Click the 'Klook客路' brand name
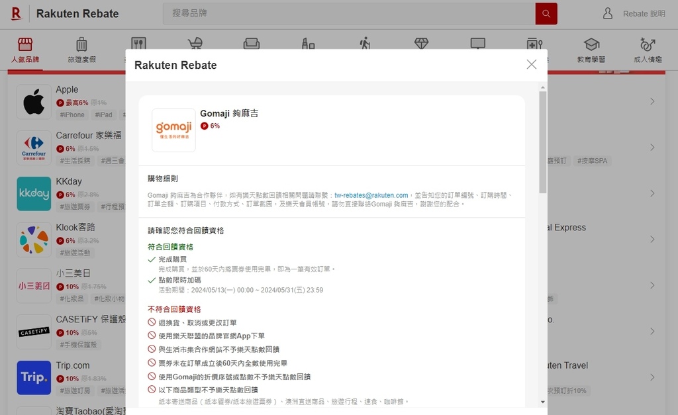The width and height of the screenshot is (678, 415). [75, 228]
